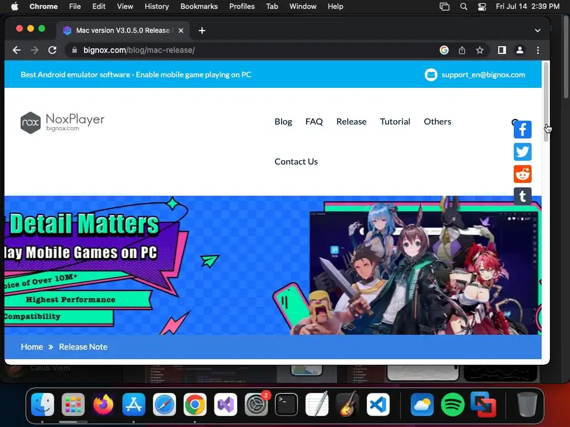The width and height of the screenshot is (570, 427).
Task: Open Visual Studio Code from the Dock
Action: pos(378,405)
